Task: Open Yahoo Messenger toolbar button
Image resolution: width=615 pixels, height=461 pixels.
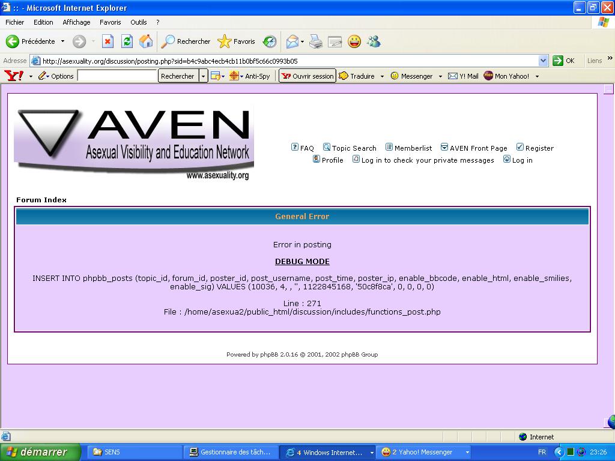Action: (x=411, y=76)
